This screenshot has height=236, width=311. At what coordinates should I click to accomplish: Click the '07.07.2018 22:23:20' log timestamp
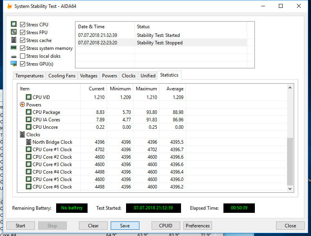(98, 43)
